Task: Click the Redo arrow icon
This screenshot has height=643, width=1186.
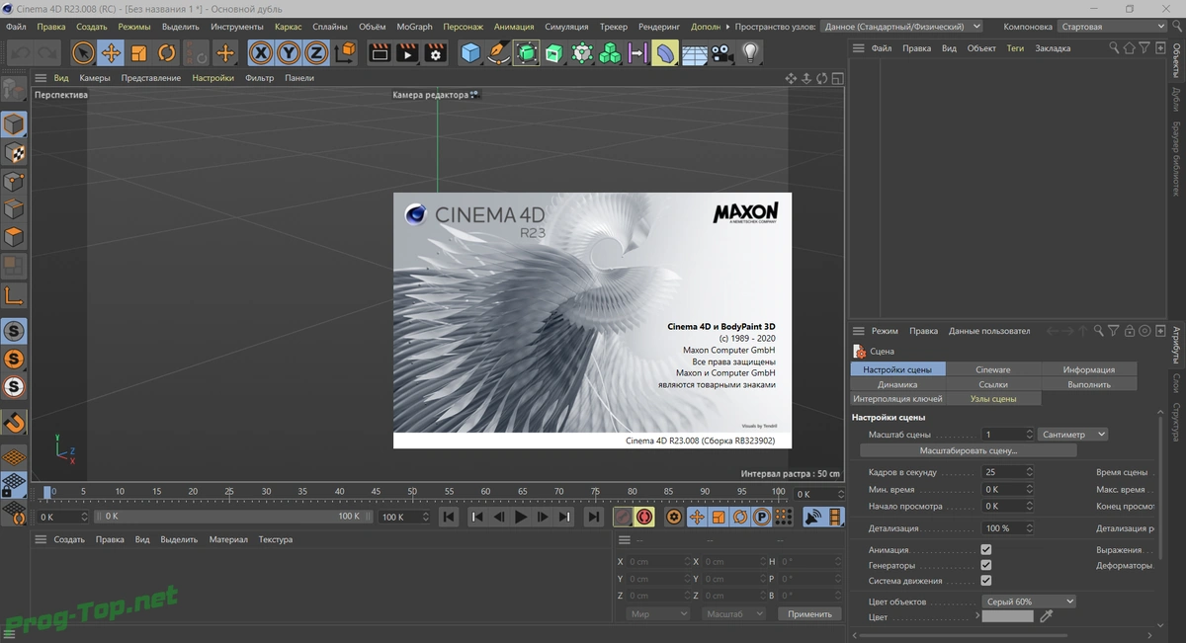Action: (47, 52)
